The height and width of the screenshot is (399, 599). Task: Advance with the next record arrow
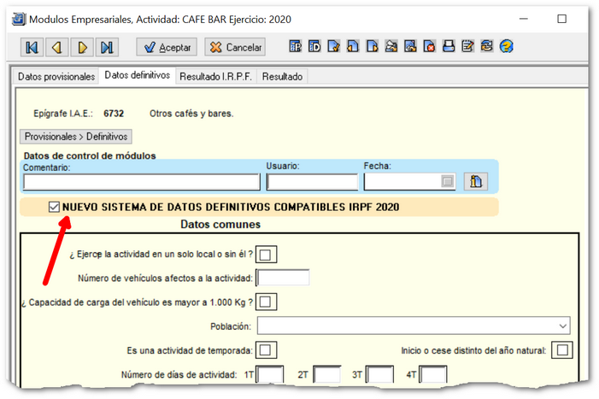[x=82, y=47]
